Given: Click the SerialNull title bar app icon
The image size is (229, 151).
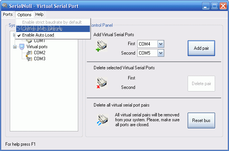Looking at the screenshot, I should pos(5,6).
